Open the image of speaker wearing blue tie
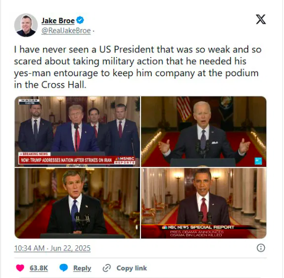Viewport: 284px width, 278px height. (x=77, y=203)
